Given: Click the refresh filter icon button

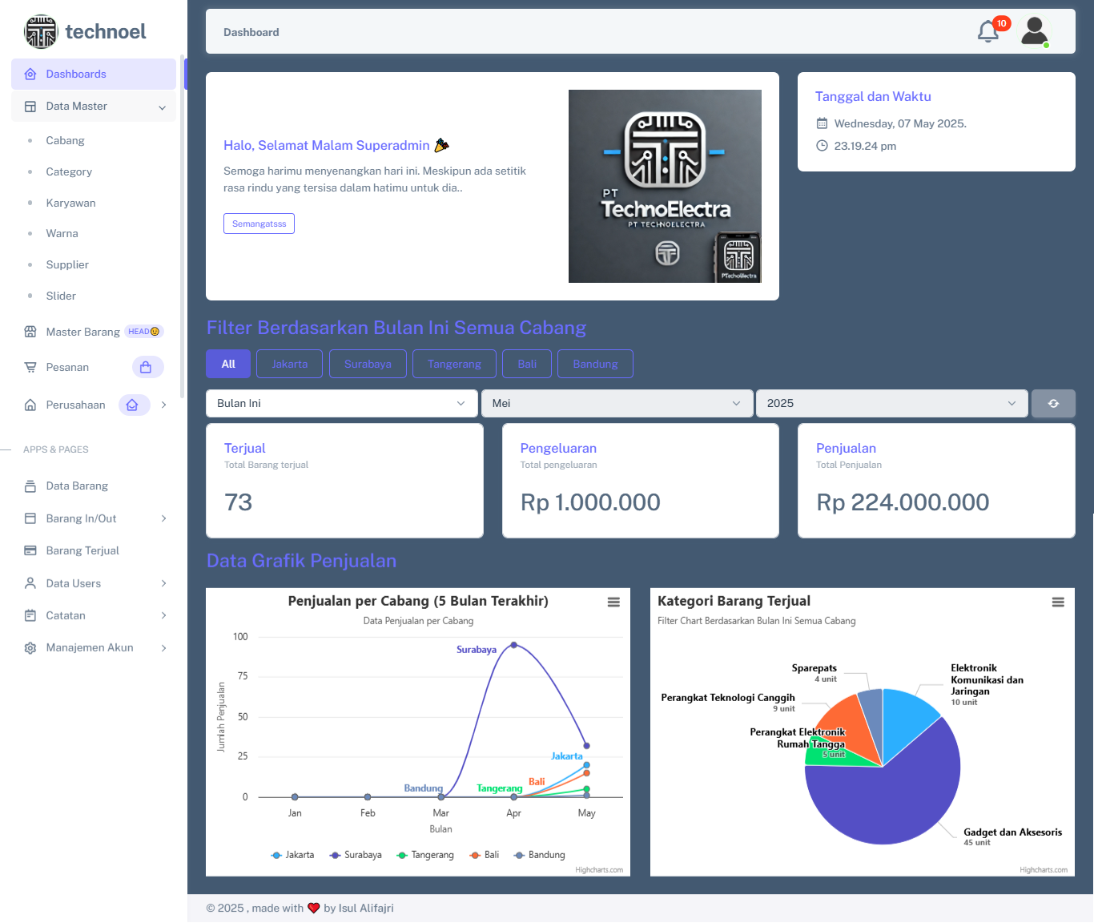Looking at the screenshot, I should (x=1053, y=404).
